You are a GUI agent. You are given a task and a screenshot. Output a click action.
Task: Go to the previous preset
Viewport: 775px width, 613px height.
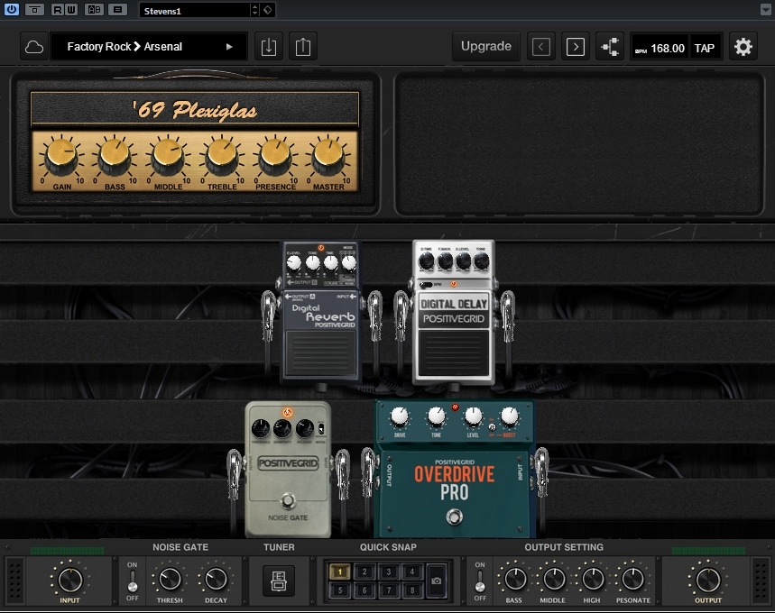point(541,47)
